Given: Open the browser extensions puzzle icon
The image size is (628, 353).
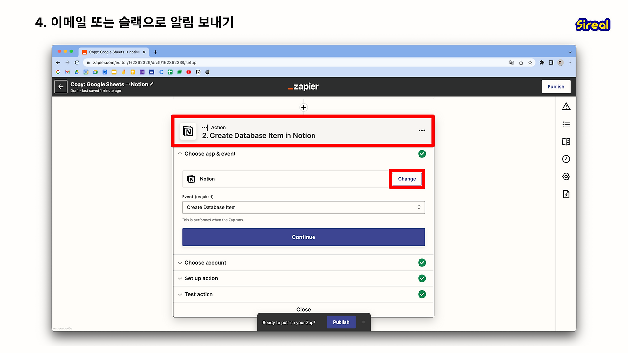Looking at the screenshot, I should coord(542,63).
